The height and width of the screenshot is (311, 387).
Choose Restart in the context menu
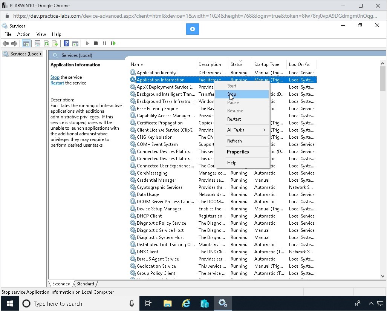[242, 119]
